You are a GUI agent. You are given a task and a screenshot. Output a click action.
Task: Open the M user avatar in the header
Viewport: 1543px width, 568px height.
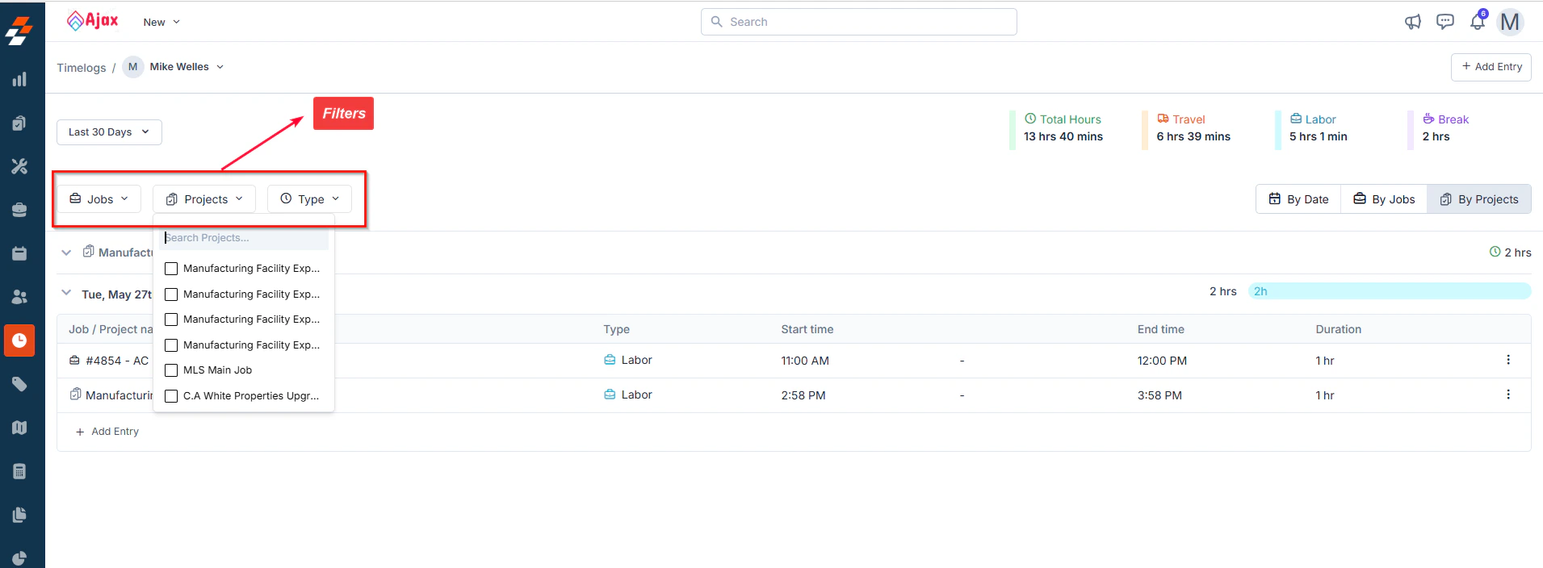pyautogui.click(x=1510, y=22)
